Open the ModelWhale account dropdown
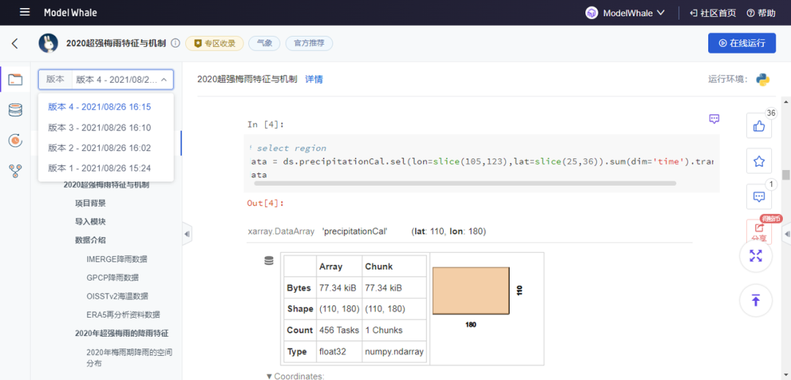The width and height of the screenshot is (791, 380). click(634, 12)
